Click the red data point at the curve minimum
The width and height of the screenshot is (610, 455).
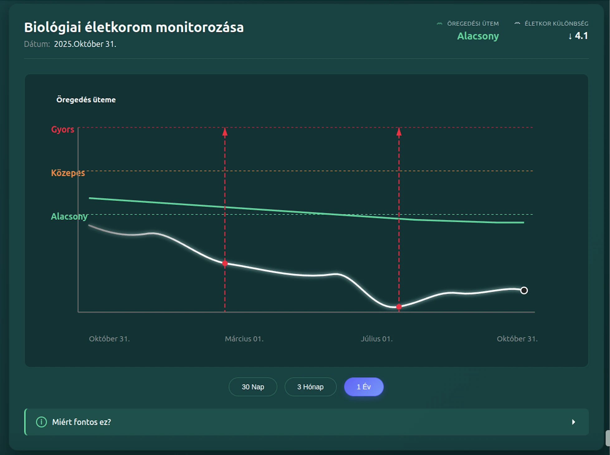(399, 307)
